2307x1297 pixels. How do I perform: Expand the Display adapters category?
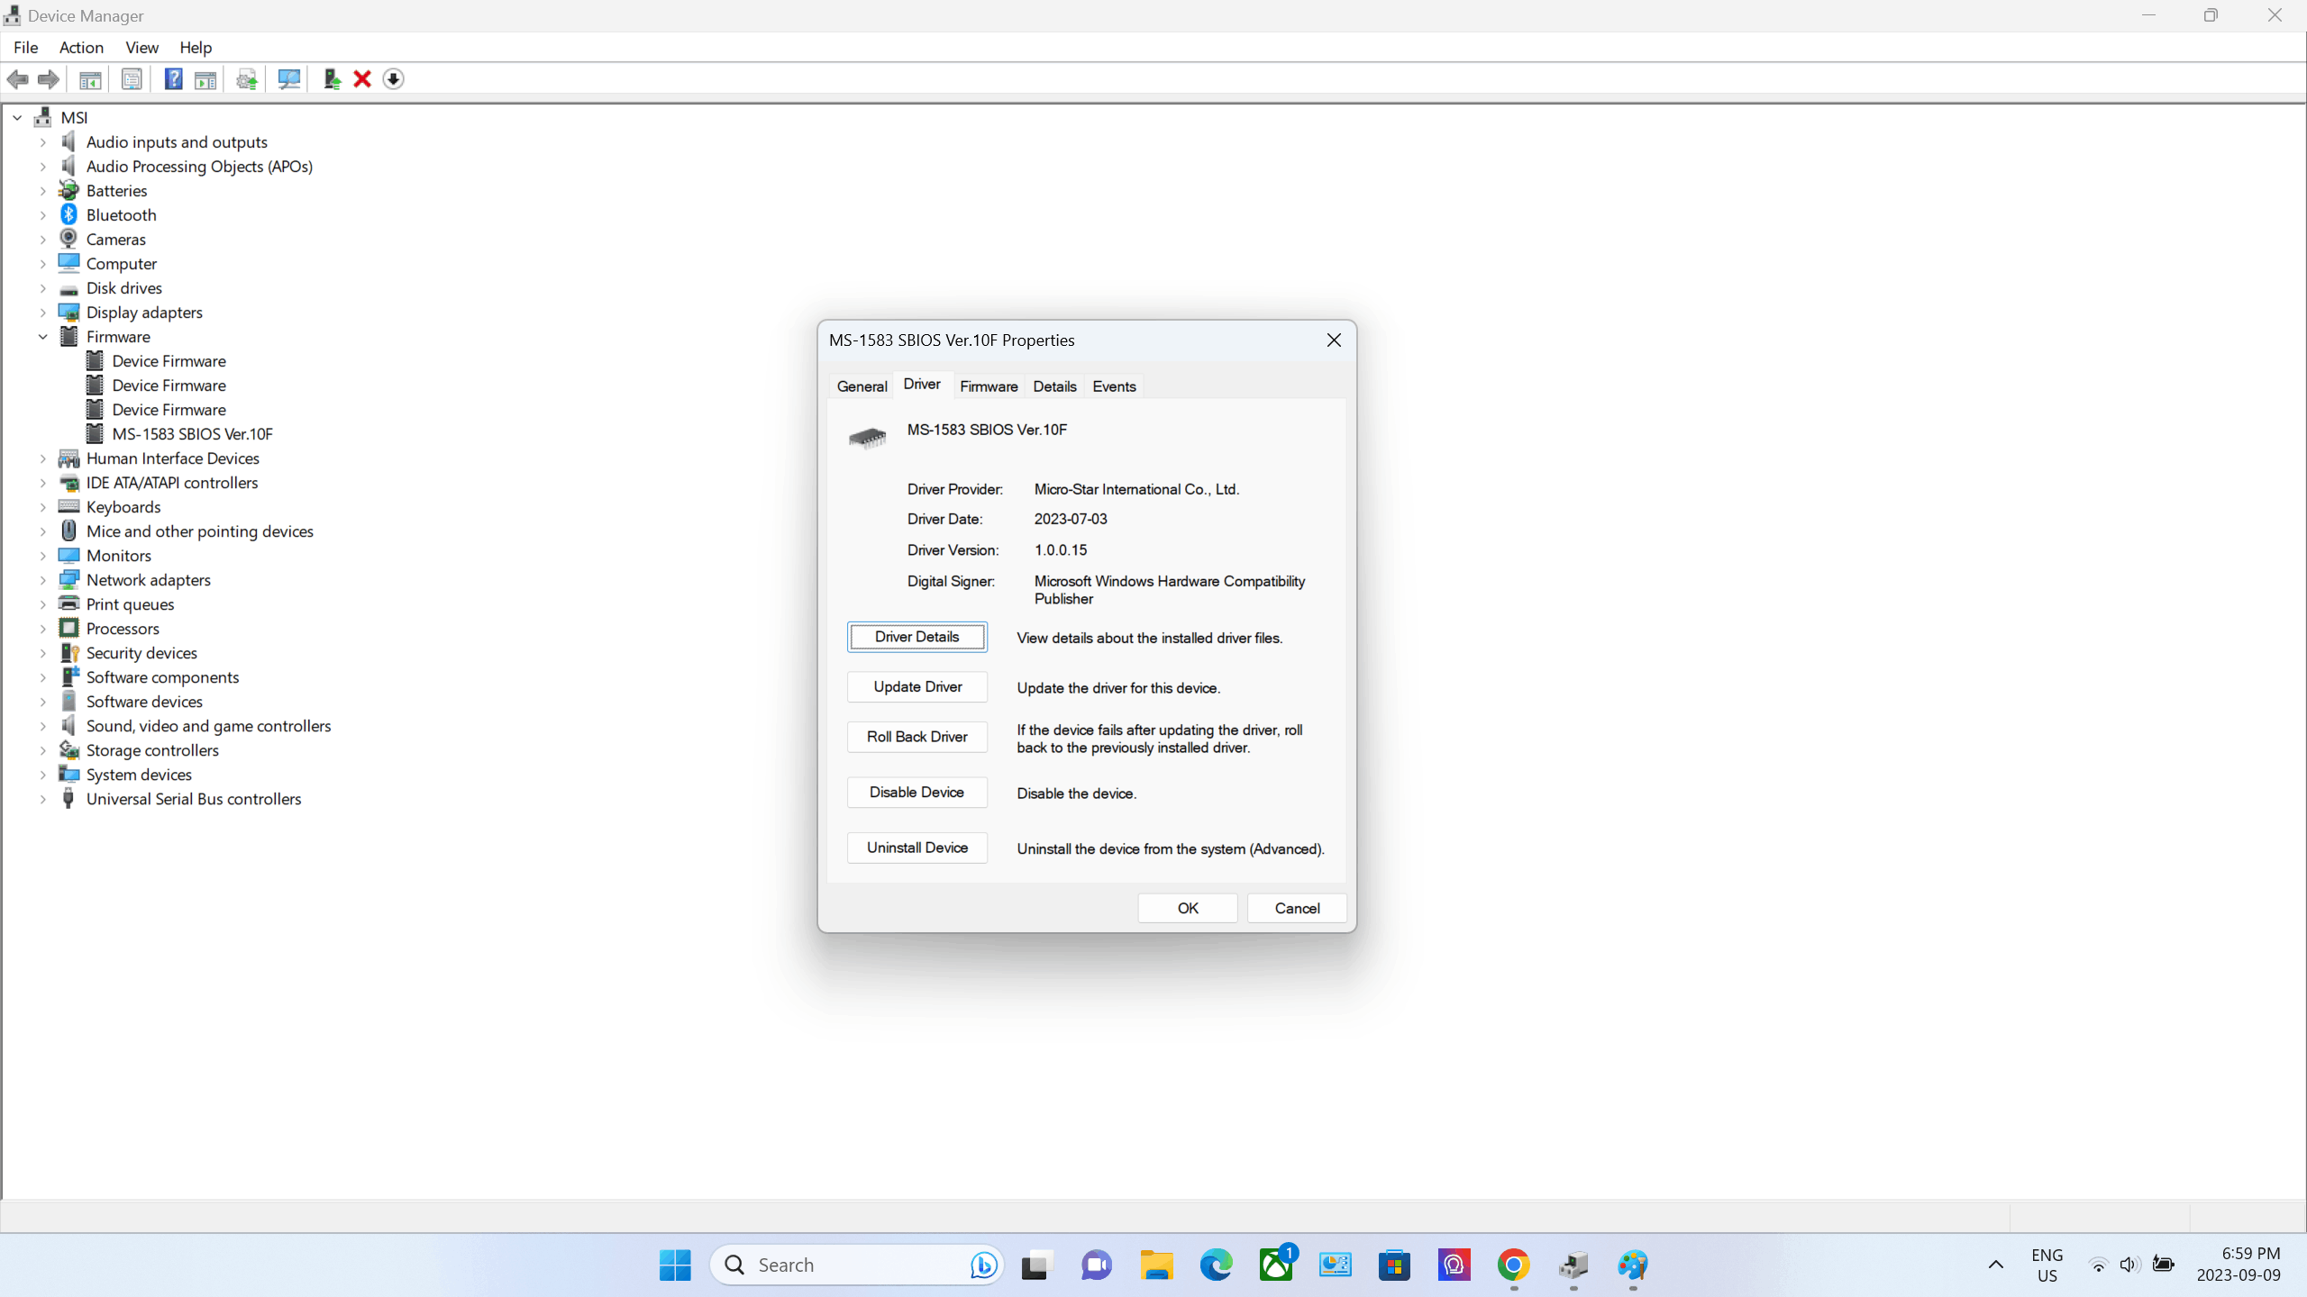42,313
